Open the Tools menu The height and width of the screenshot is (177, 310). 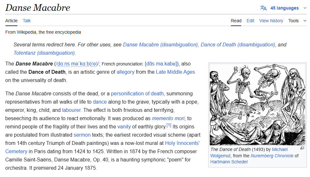click(x=293, y=21)
